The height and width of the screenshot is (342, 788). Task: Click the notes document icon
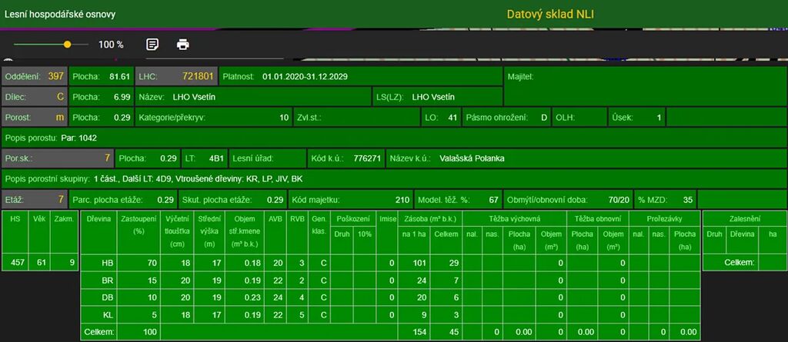[152, 45]
